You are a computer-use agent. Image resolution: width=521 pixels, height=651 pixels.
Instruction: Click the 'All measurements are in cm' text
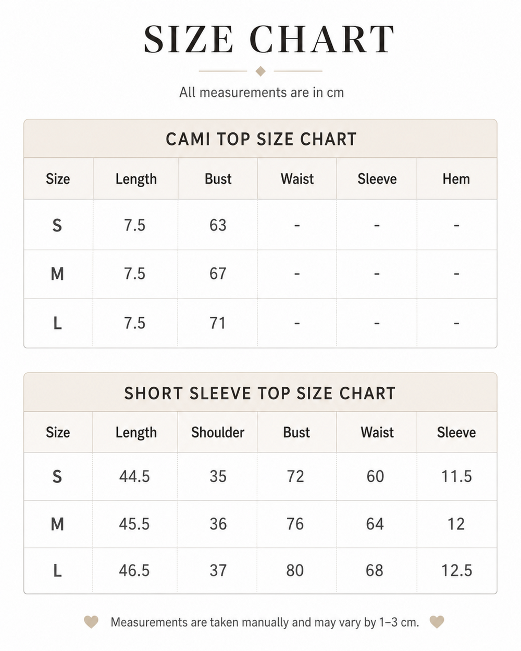point(262,93)
